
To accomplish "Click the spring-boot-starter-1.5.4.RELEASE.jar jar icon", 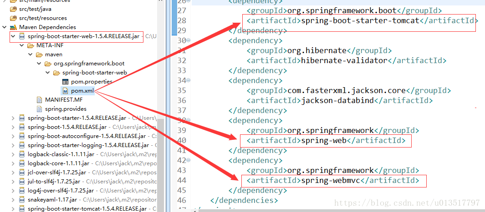I will 22,118.
